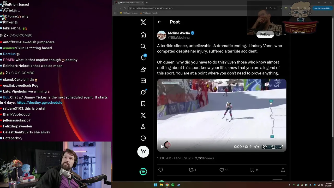Open Profile icon in sidebar
This screenshot has height=188, width=334.
143,127
